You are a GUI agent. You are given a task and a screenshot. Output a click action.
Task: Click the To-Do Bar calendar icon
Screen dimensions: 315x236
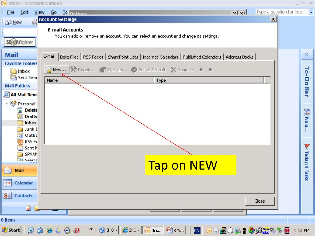307,112
